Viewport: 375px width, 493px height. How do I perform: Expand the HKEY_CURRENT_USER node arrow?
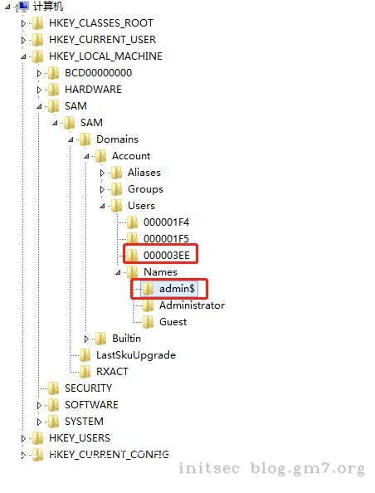tap(23, 40)
